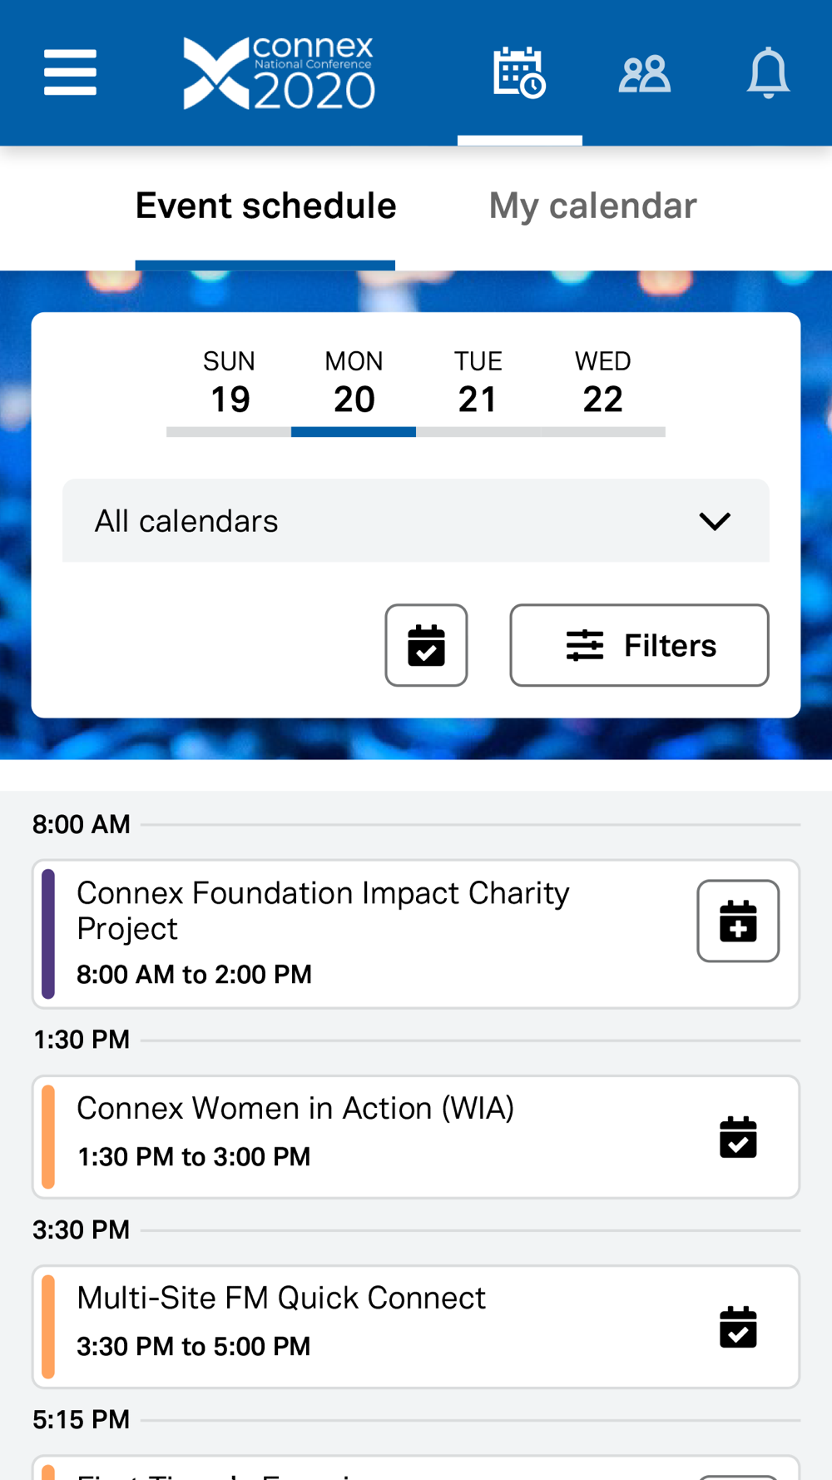This screenshot has height=1480, width=832.
Task: Open notifications bell icon
Action: coord(768,73)
